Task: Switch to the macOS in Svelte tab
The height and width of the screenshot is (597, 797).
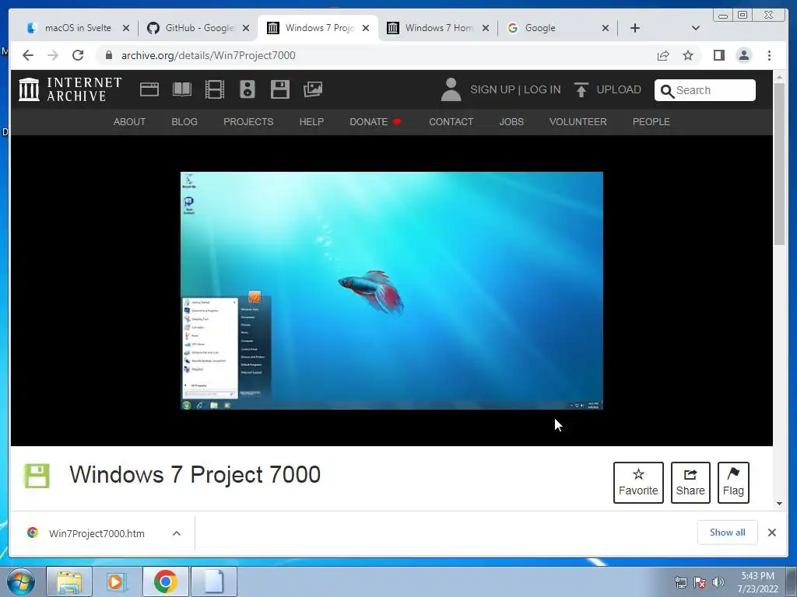Action: [x=78, y=28]
